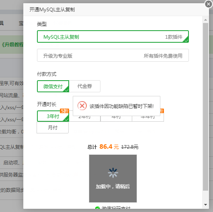Choose 升级为专业版 option

[113, 55]
